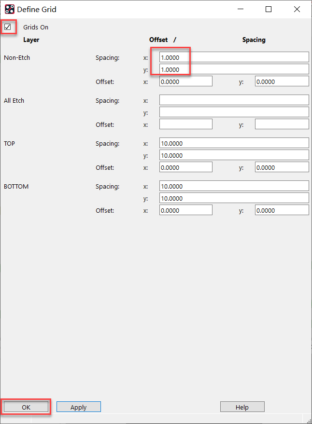
Task: Focus the BOTTOM layer offset x field
Action: click(185, 210)
